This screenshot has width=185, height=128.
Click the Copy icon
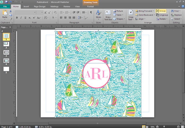[x=10, y=15]
